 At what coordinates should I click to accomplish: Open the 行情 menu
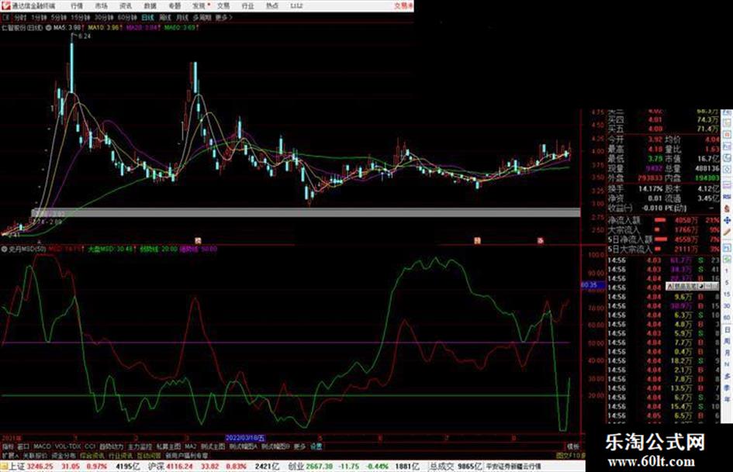(77, 6)
